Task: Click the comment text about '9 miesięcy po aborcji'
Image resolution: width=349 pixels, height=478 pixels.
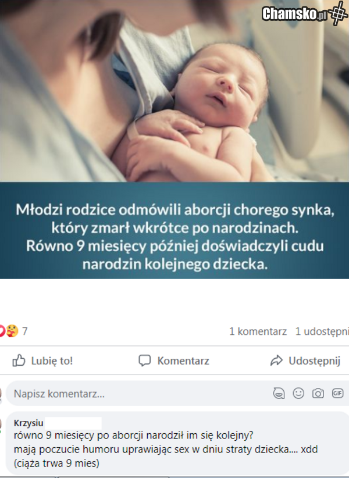Action: [x=166, y=450]
